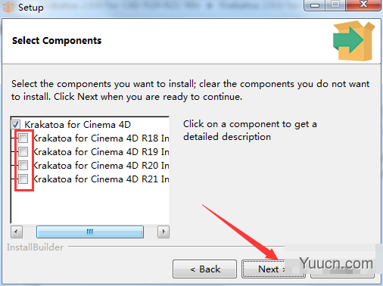383x286 pixels.
Task: Continue installation with the Next button
Action: [x=271, y=269]
